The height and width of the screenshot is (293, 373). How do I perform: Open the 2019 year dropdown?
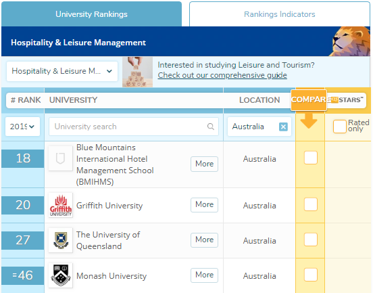click(22, 127)
